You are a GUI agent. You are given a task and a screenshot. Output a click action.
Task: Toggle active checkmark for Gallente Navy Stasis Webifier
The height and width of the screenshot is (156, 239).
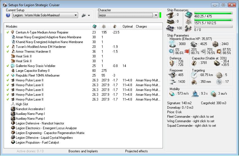8,66
